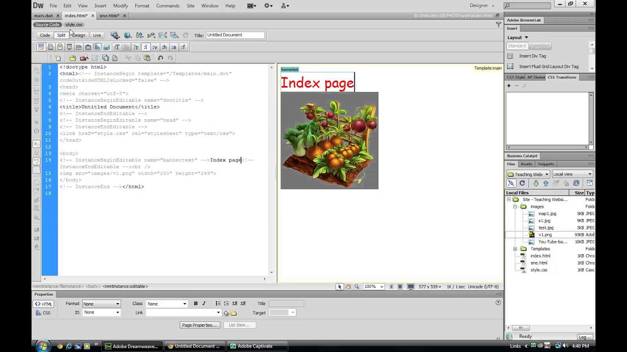This screenshot has height=352, width=627.
Task: Click the filter funnel icon
Action: pos(499,24)
